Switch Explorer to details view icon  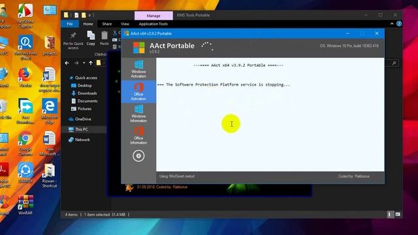391,214
